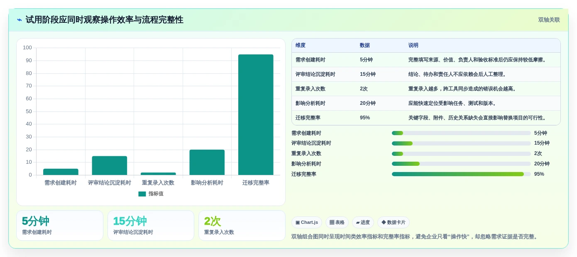This screenshot has height=257, width=577.
Task: Click the 重复录入次数 progress bar
Action: click(x=461, y=154)
